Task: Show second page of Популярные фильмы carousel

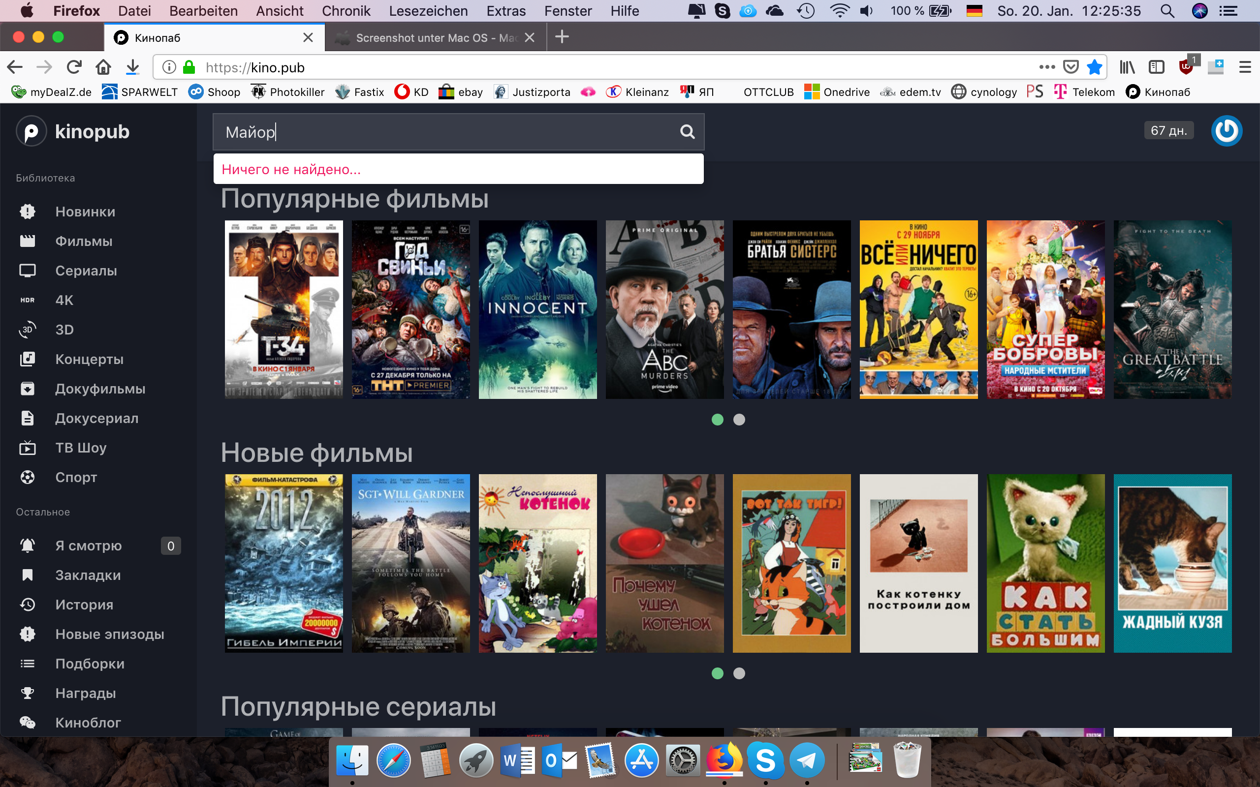Action: (x=739, y=420)
